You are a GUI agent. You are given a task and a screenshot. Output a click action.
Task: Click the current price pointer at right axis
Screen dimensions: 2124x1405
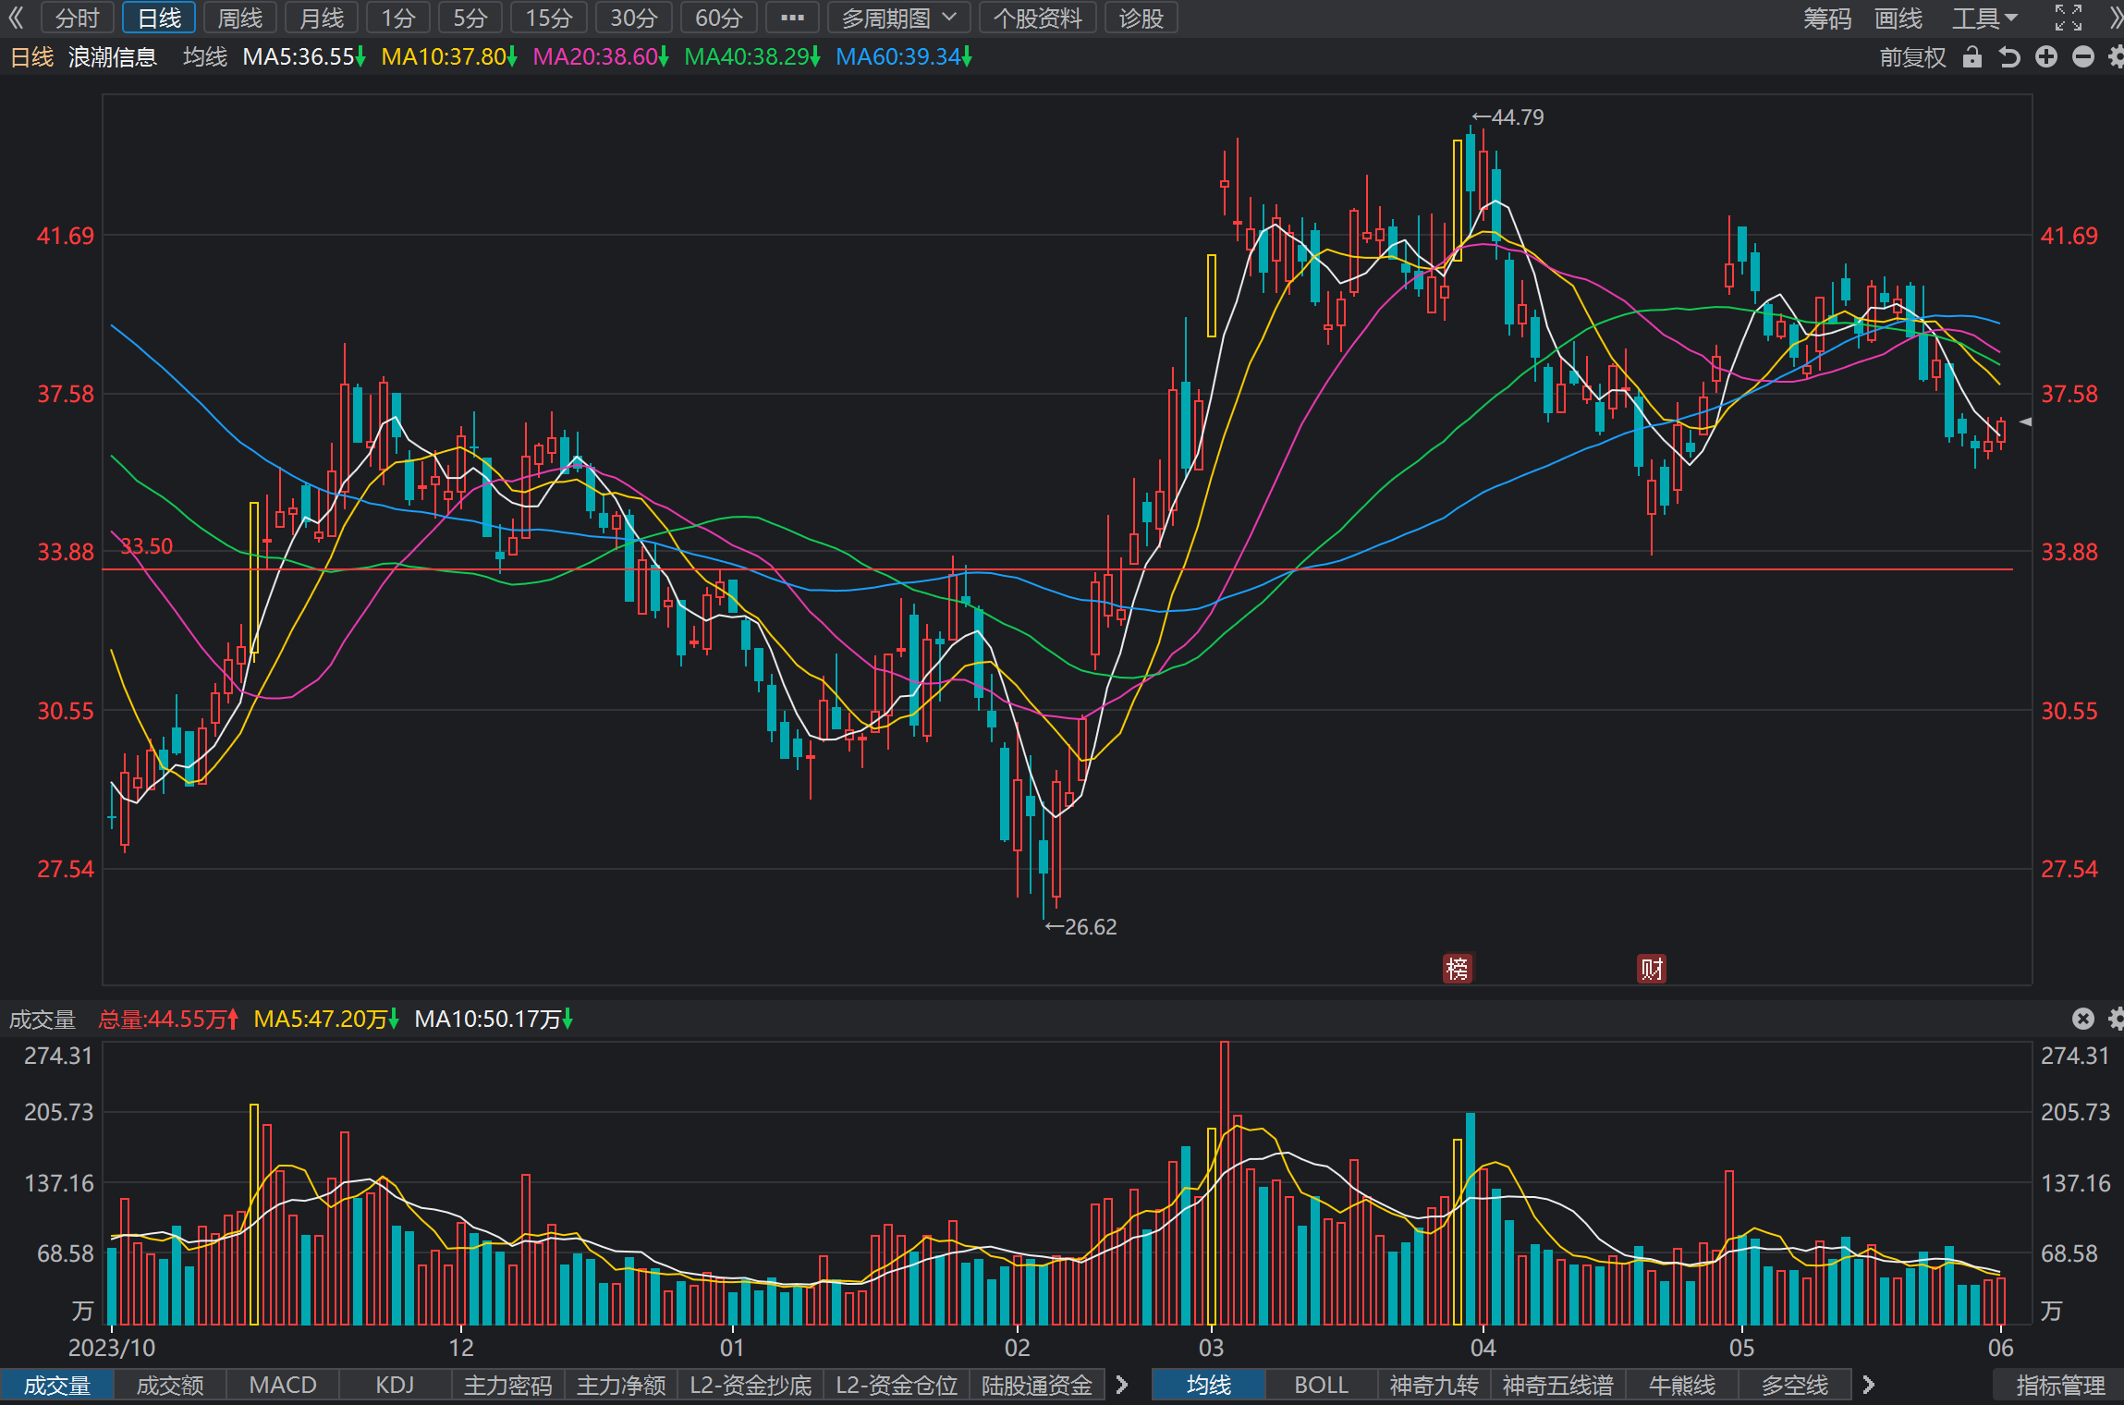point(2025,421)
